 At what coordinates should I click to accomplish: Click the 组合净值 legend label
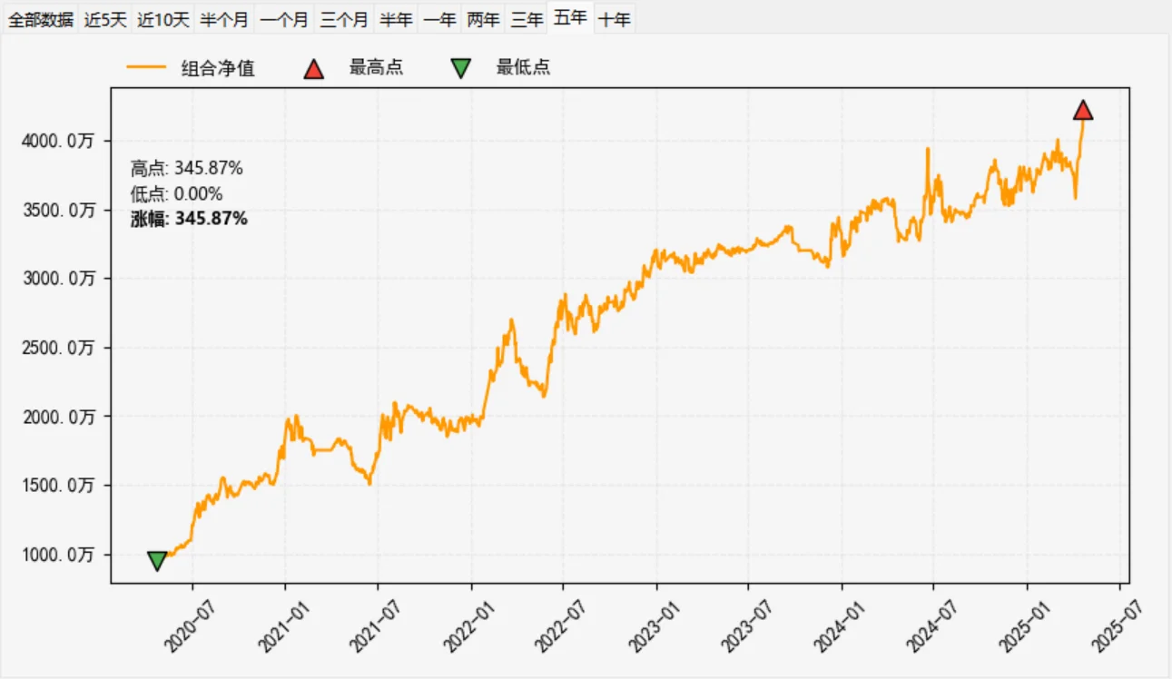coord(218,67)
